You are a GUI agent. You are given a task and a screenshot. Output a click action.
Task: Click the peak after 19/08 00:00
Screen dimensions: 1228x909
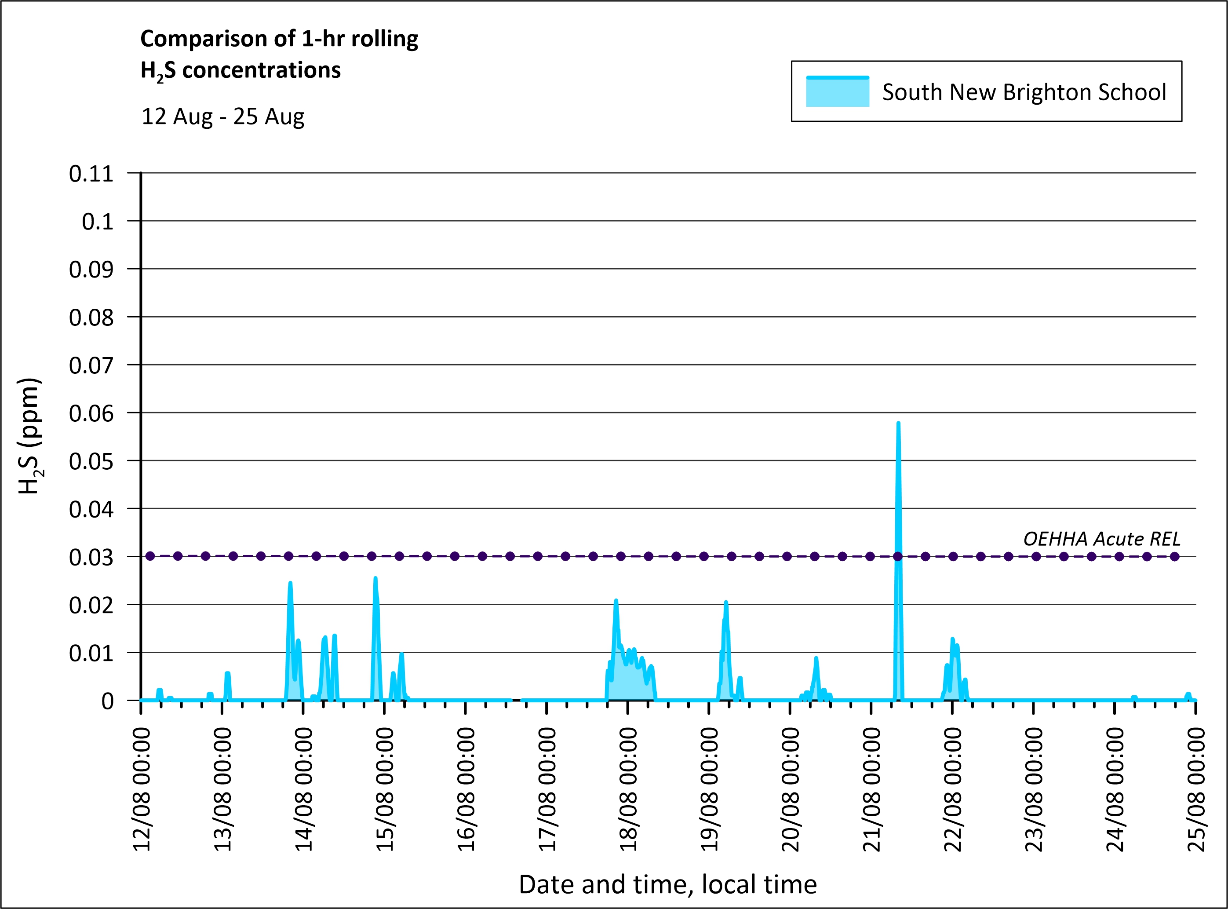tap(726, 604)
